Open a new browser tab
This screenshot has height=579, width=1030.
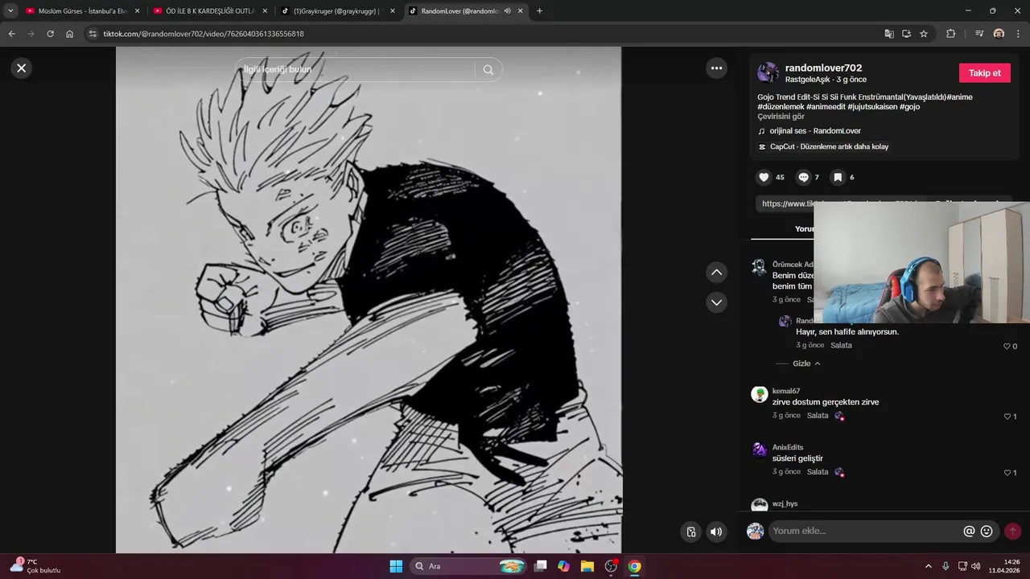[539, 11]
